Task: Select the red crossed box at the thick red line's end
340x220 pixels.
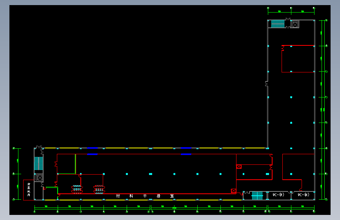Action: coord(234,191)
